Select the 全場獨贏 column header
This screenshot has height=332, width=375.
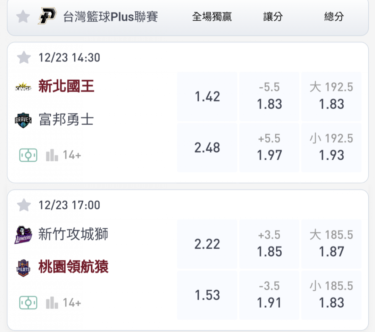point(212,17)
